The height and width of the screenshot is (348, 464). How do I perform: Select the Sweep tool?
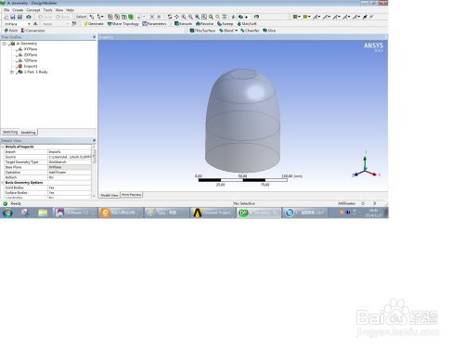pos(226,24)
